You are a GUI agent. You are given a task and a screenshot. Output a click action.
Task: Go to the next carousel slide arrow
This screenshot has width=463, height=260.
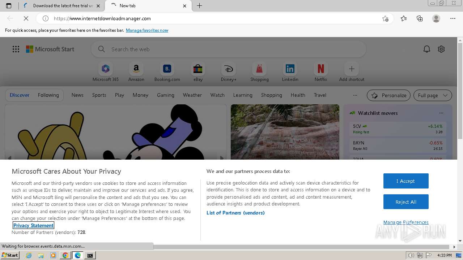click(x=222, y=158)
